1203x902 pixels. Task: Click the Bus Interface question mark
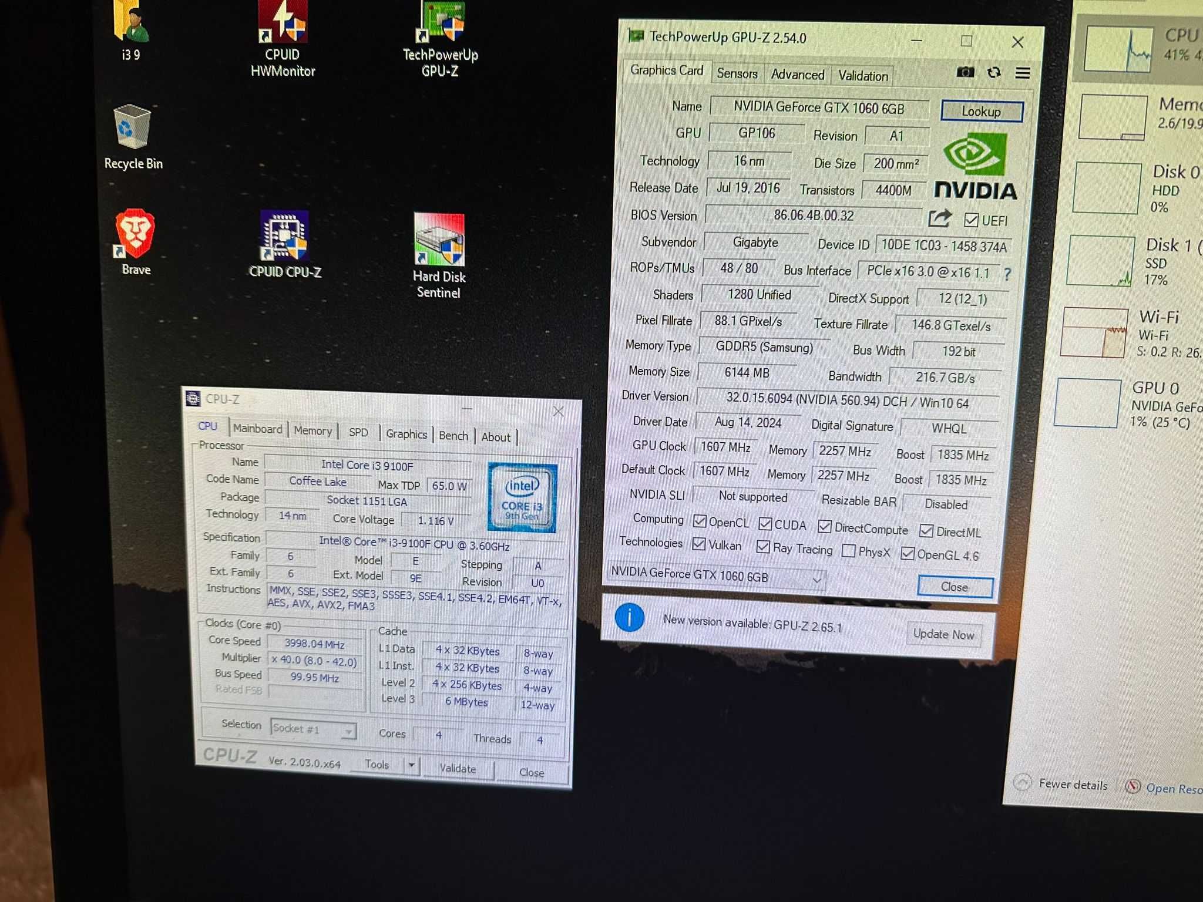tap(1007, 274)
